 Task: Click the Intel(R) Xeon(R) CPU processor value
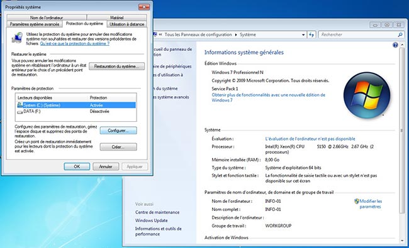point(319,149)
